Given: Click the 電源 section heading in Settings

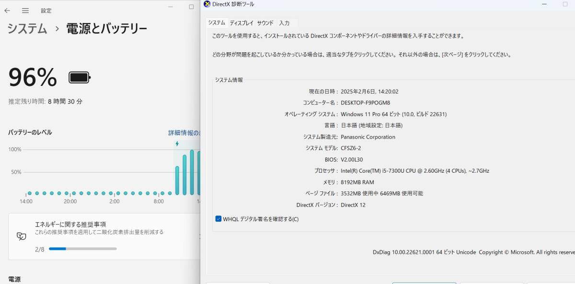Looking at the screenshot, I should (x=14, y=279).
